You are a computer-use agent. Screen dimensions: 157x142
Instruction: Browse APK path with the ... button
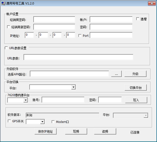point(116,74)
